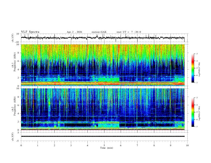Image resolution: width=211 pixels, height=163 pixels.
Task: Click the "6" tick on the Time axis
Action: (x=121, y=145)
